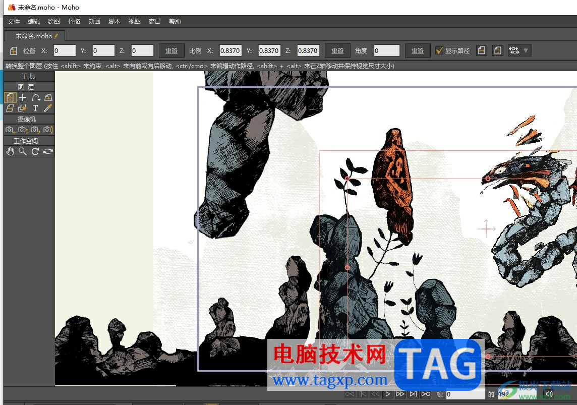
Task: Select the Layer Selector tool
Action: [23, 108]
